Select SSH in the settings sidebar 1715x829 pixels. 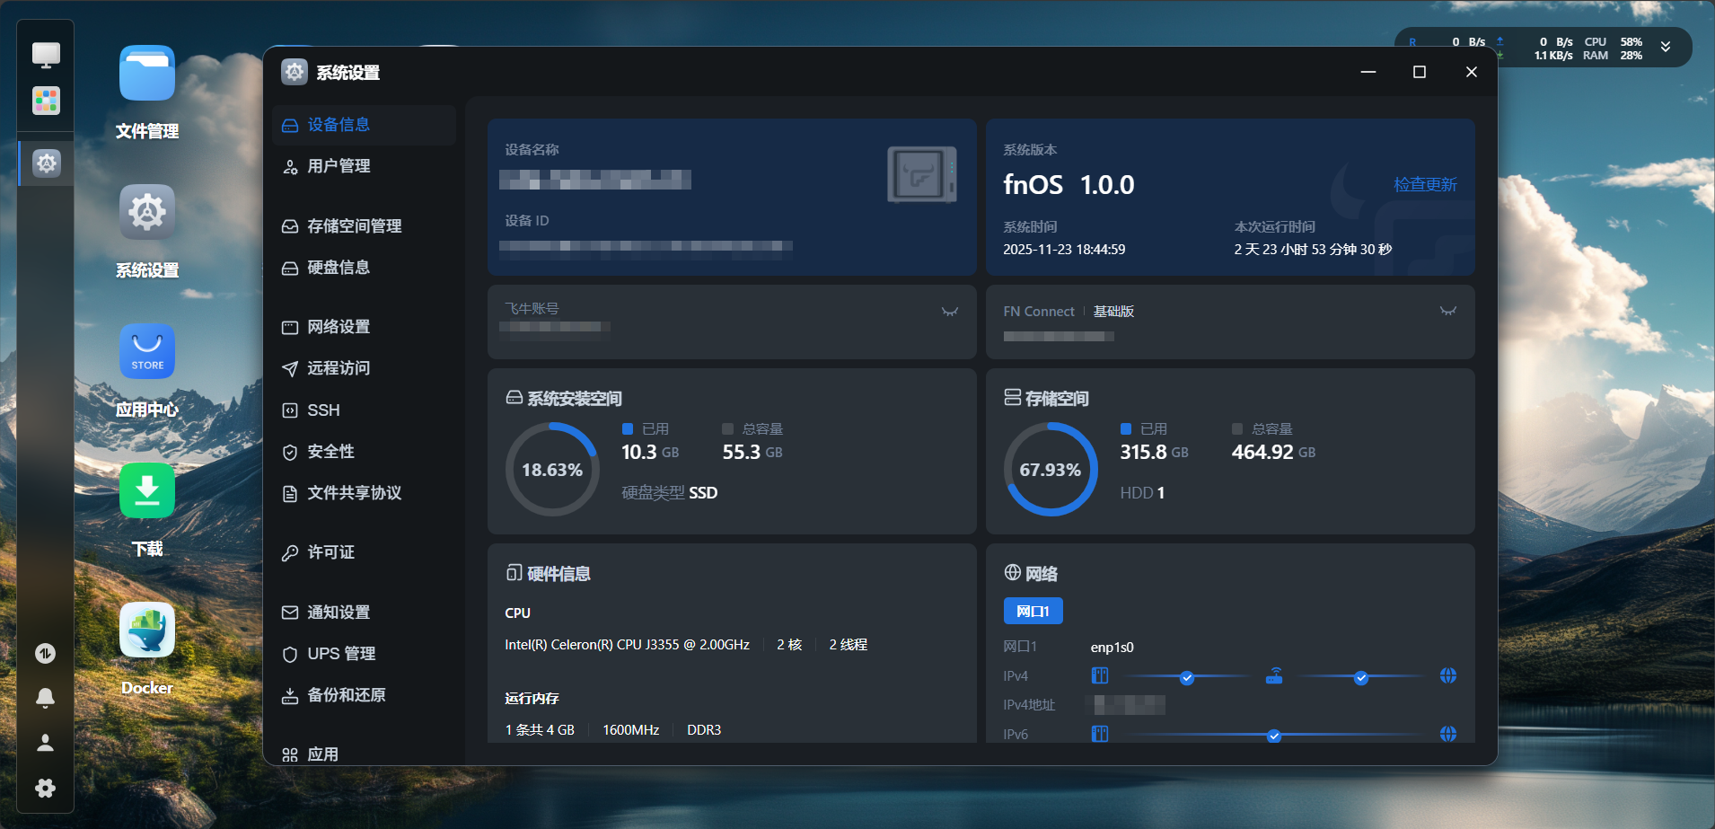click(x=323, y=410)
